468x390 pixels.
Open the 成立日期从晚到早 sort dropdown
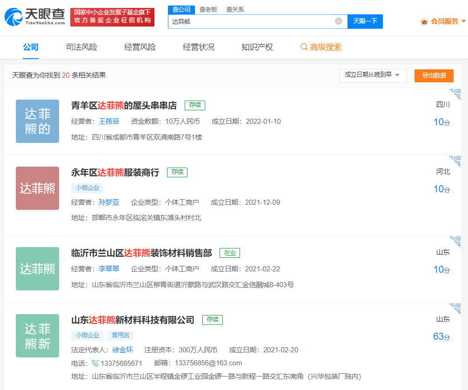pos(373,75)
